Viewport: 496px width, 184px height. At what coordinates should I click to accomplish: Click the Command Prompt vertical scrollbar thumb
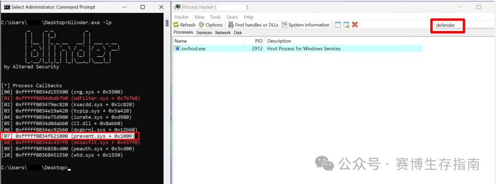[x=167, y=23]
